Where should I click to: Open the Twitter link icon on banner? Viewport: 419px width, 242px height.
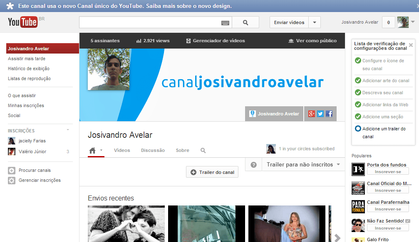(320, 114)
